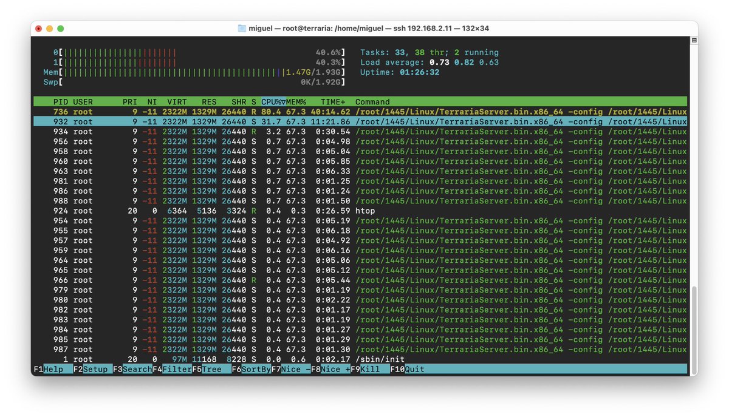This screenshot has width=729, height=417.
Task: Select the process row with PID 965
Action: (x=360, y=270)
